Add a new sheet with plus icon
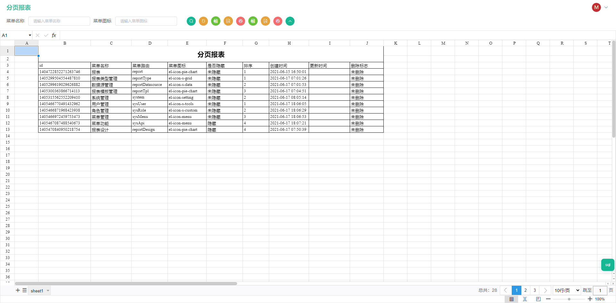Viewport: 616px width, 303px height. (18, 290)
